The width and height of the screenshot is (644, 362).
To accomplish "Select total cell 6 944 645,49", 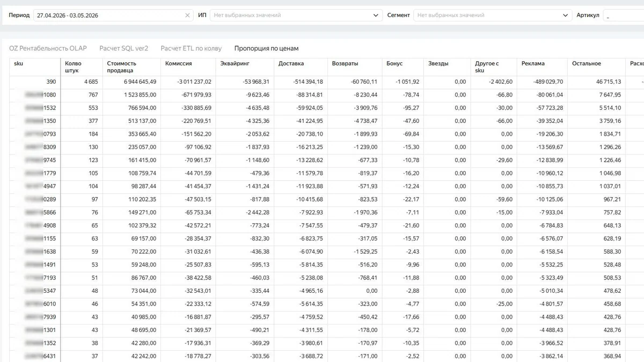I will (140, 82).
